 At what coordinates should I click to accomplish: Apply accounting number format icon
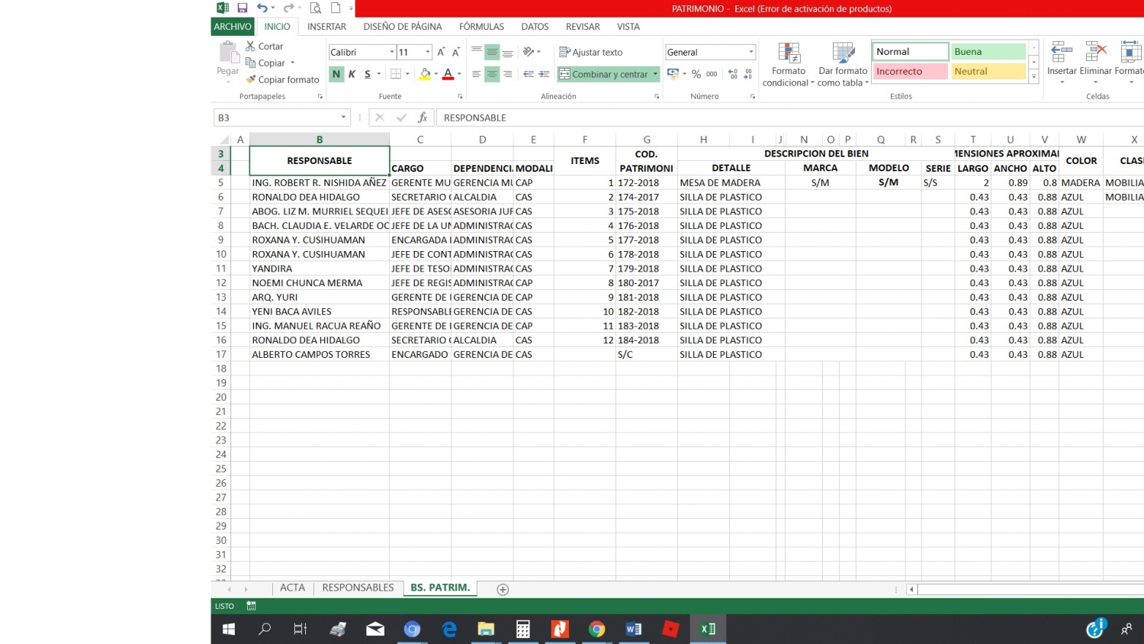(673, 74)
